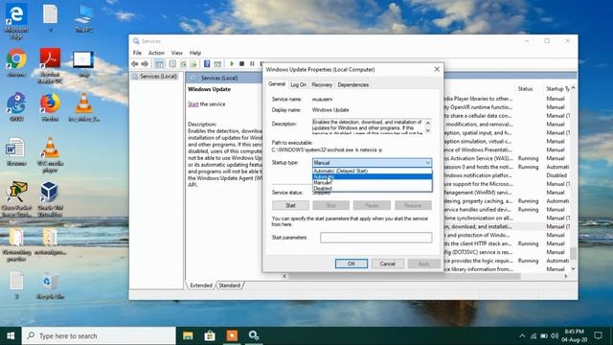This screenshot has width=613, height=345.
Task: Open the notification center icon
Action: [x=598, y=335]
